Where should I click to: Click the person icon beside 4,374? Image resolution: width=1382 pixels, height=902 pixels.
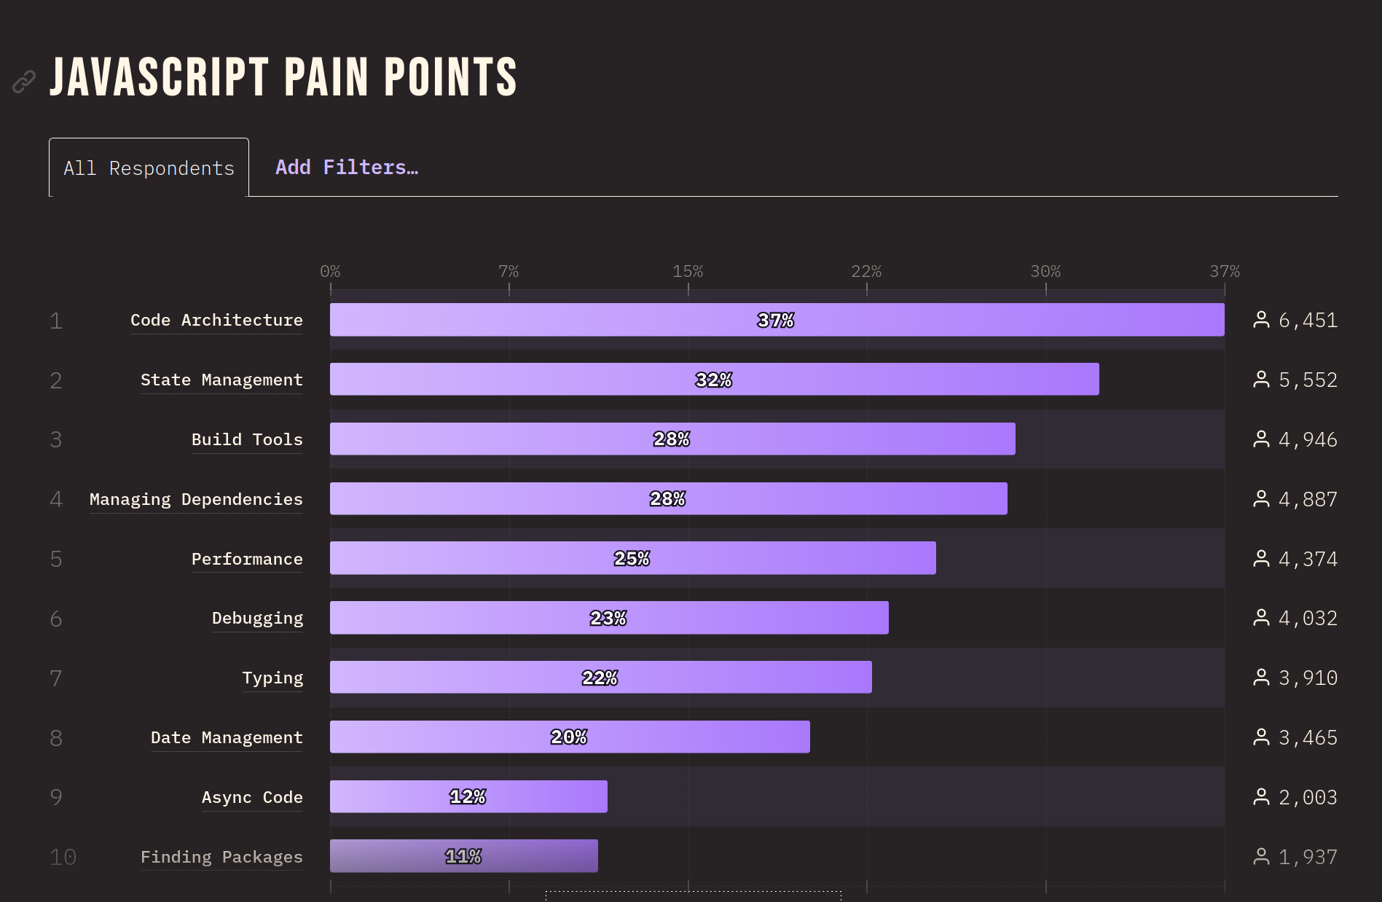tap(1261, 559)
